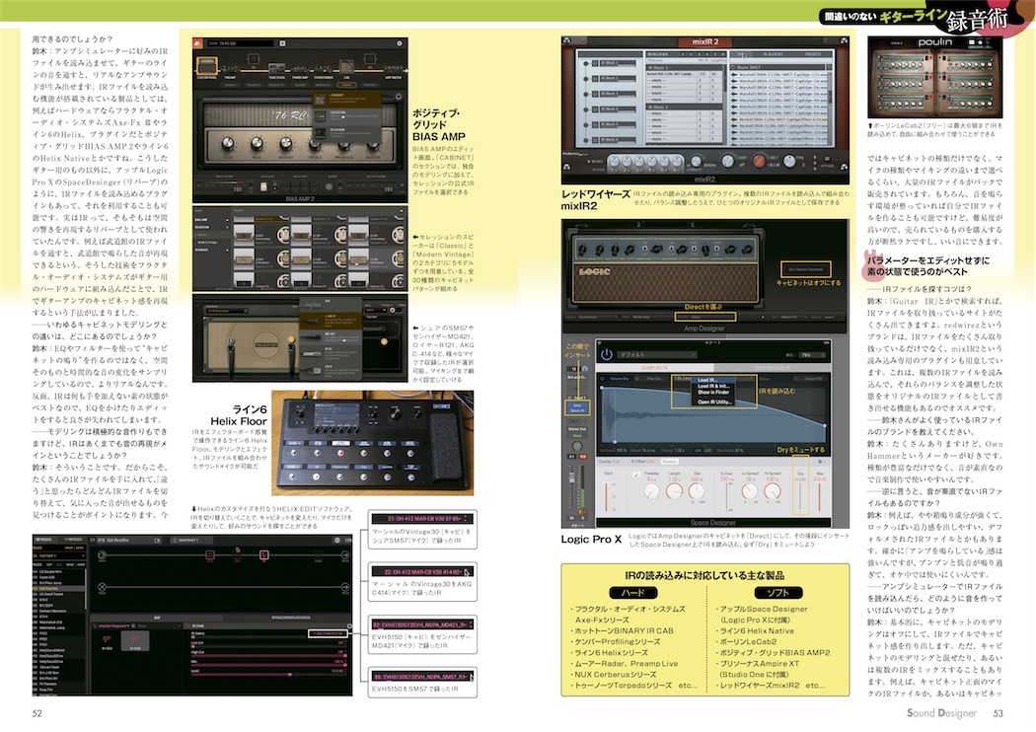Choose Load IR... in Space Designer menu
The width and height of the screenshot is (1036, 732).
pos(713,380)
